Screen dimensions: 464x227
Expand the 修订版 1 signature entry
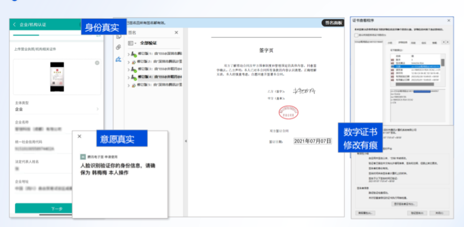tap(129, 54)
